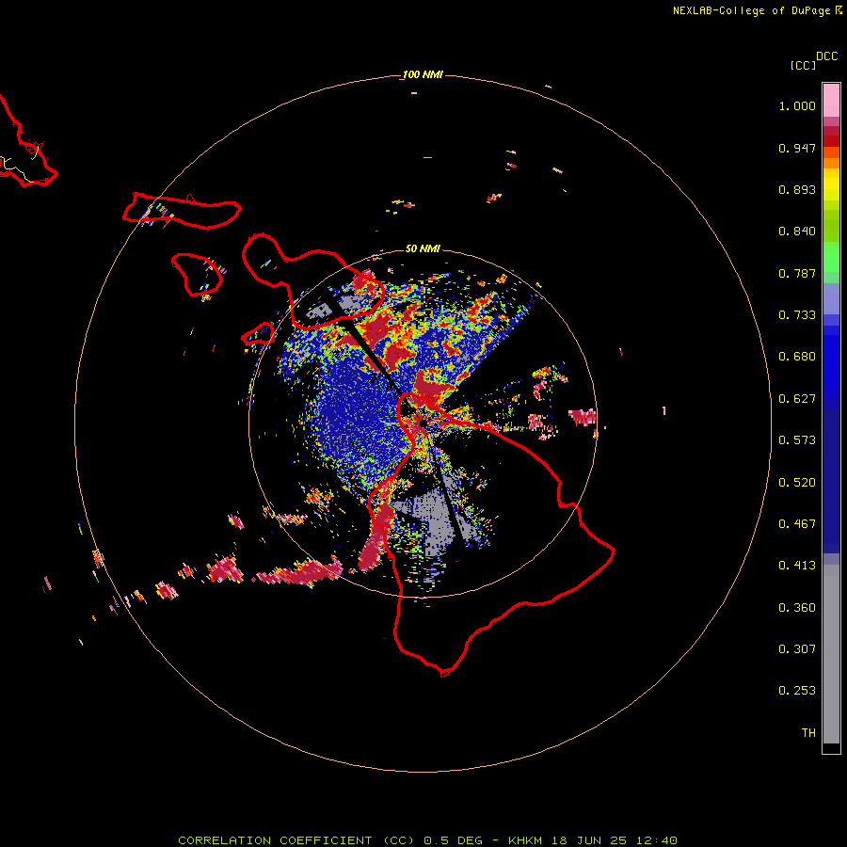The image size is (847, 847).
Task: Click the 100 NMI range ring label
Action: click(423, 74)
